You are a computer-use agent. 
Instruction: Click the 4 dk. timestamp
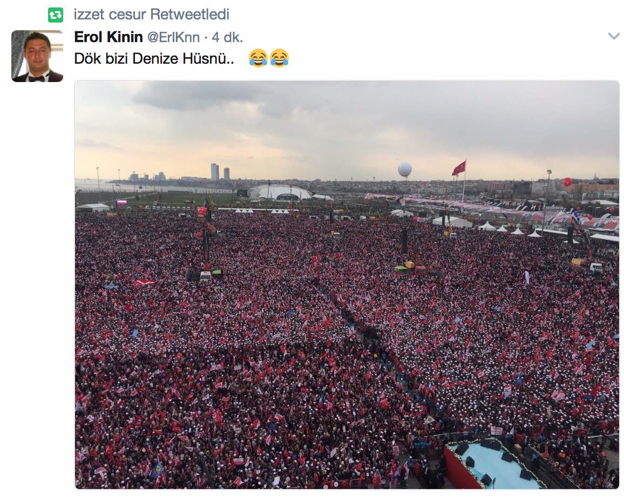(x=227, y=37)
